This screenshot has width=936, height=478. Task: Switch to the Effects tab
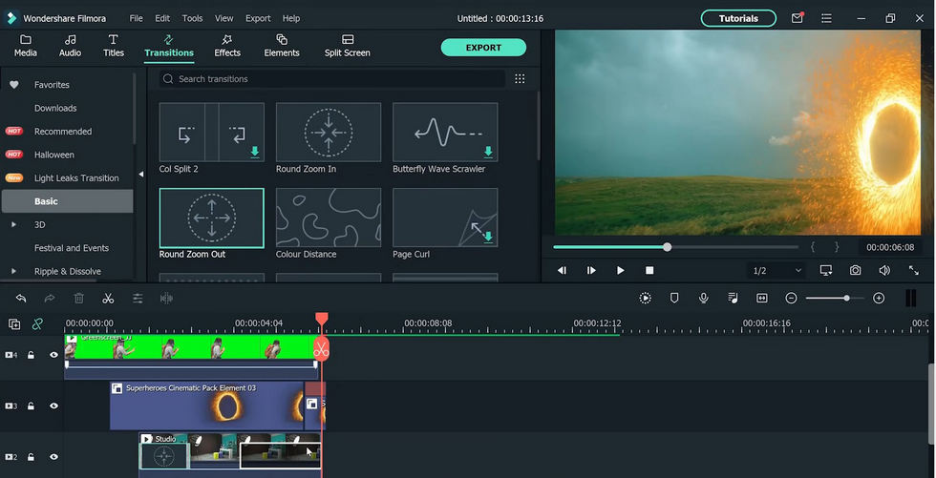[227, 45]
